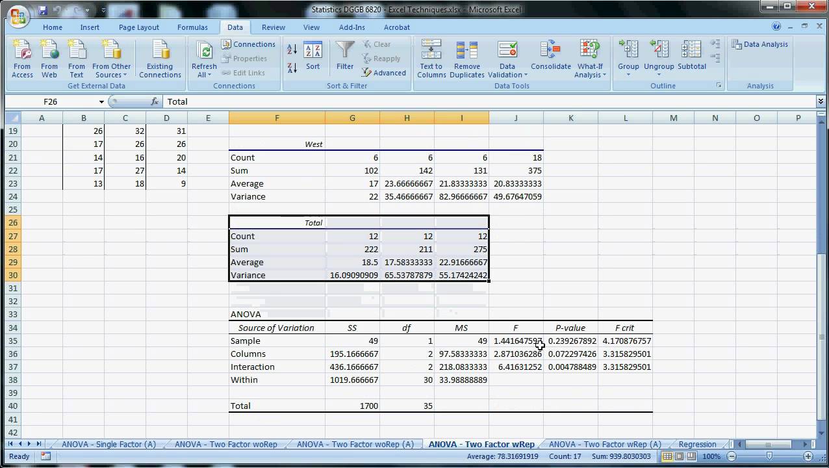Viewport: 829px width, 468px height.
Task: Import data From Access
Action: (x=22, y=60)
